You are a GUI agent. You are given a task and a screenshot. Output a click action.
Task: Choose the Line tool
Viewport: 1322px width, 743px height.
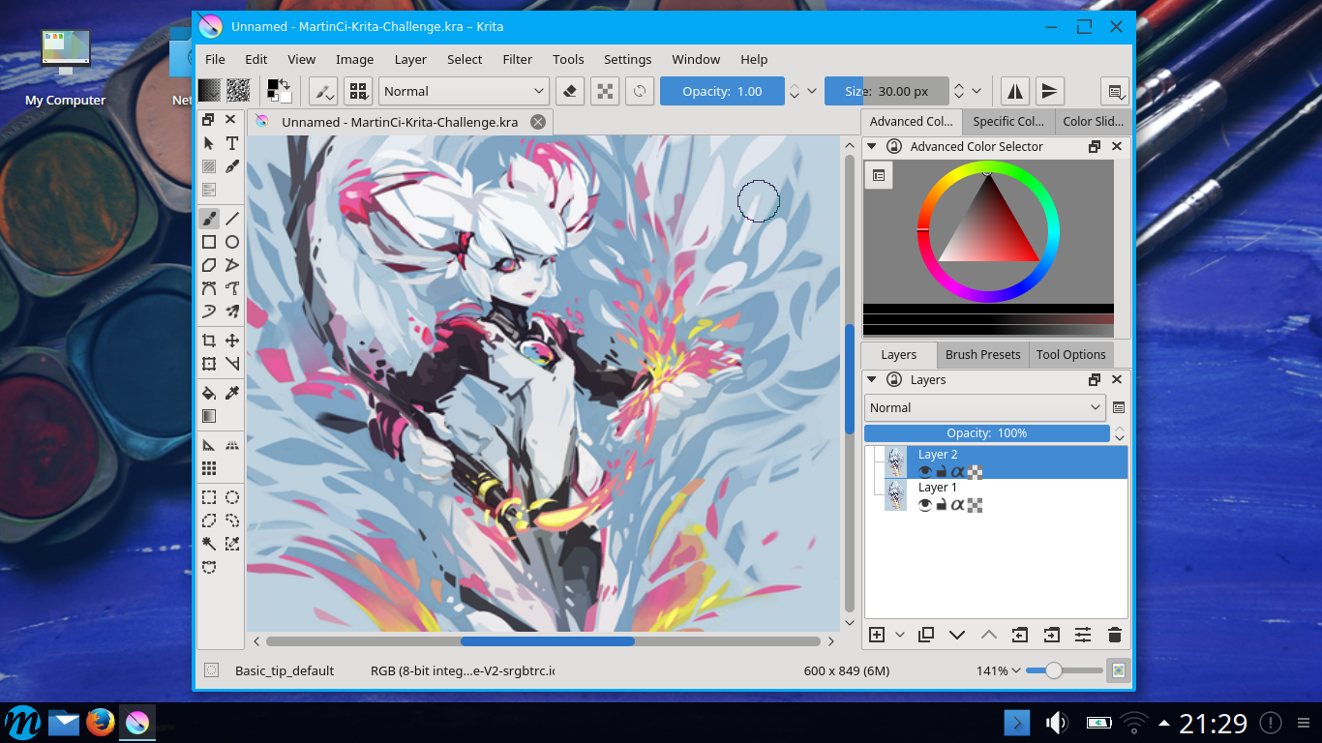(x=232, y=219)
